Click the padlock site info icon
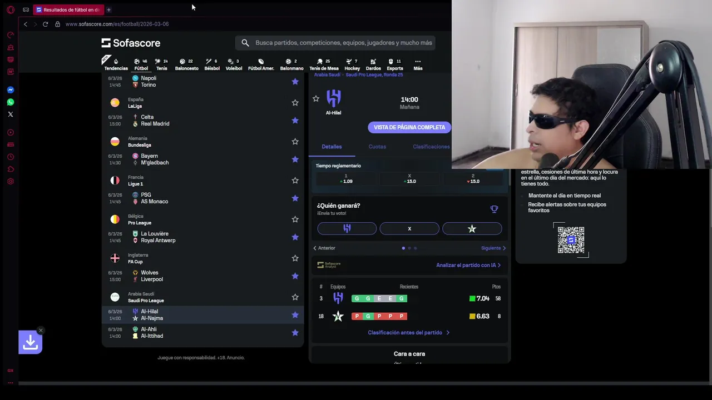712x400 pixels. pyautogui.click(x=57, y=24)
